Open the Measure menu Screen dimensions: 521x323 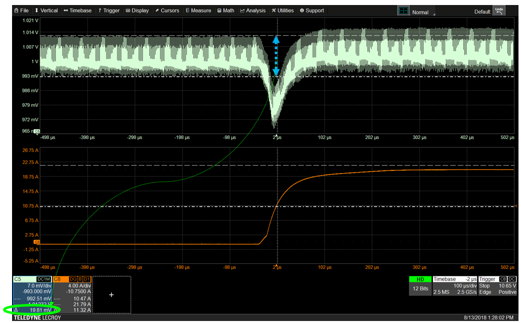198,11
